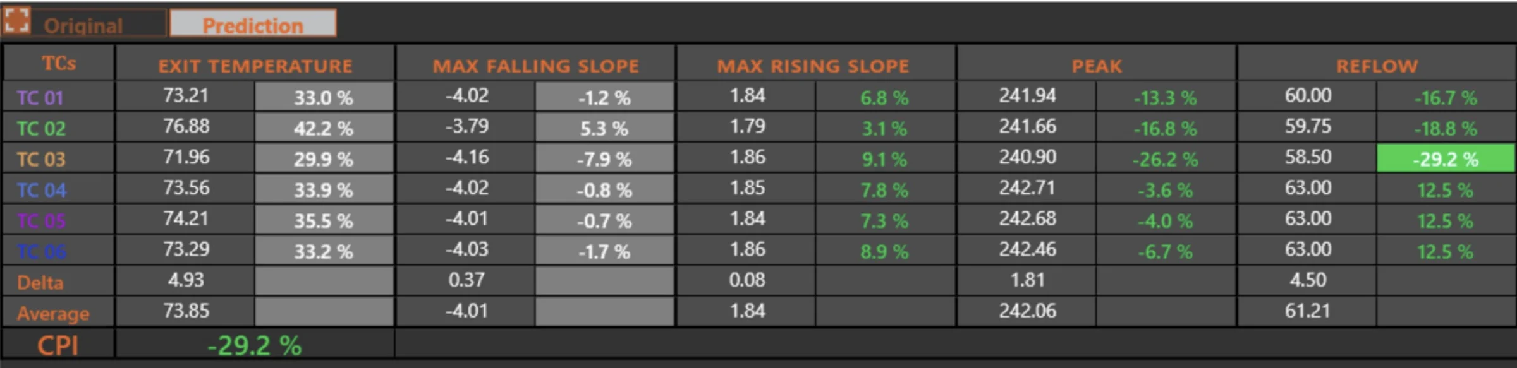Viewport: 1517px width, 368px height.
Task: Select the REFLOW column header
Action: [1377, 66]
